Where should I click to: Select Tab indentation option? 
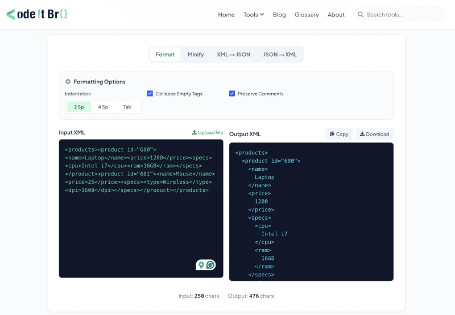[x=127, y=107]
